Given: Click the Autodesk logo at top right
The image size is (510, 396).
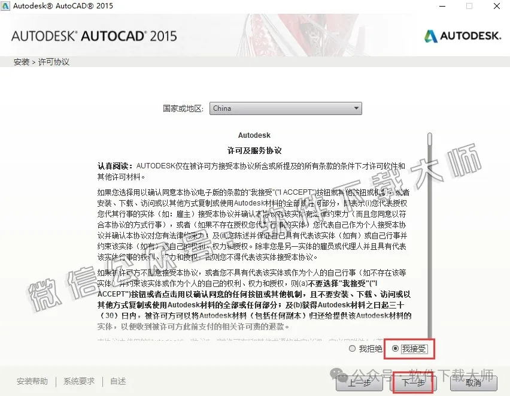Looking at the screenshot, I should coord(462,36).
